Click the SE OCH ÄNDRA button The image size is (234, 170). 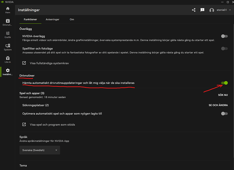218,105
